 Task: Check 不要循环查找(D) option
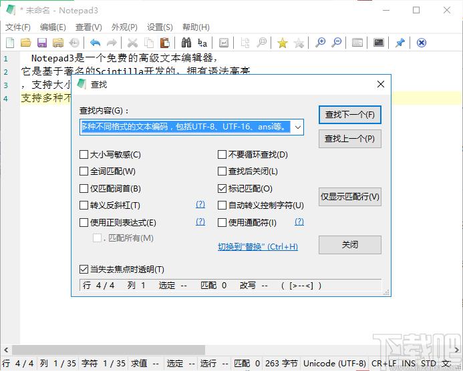point(222,155)
